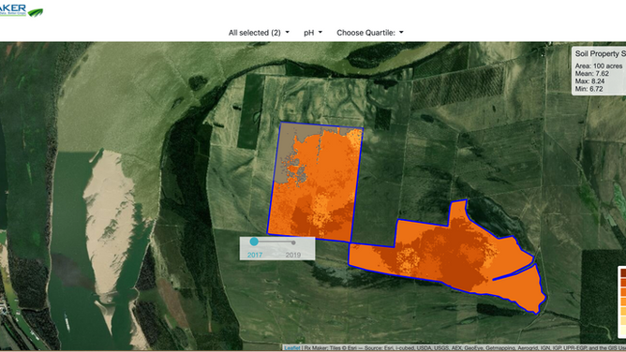
Task: Click the Max: 8.24 statistic
Action: 589,81
